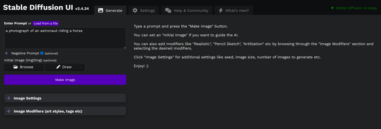The width and height of the screenshot is (381, 129).
Task: Expand the Image Modifiers panel
Action: (65, 111)
